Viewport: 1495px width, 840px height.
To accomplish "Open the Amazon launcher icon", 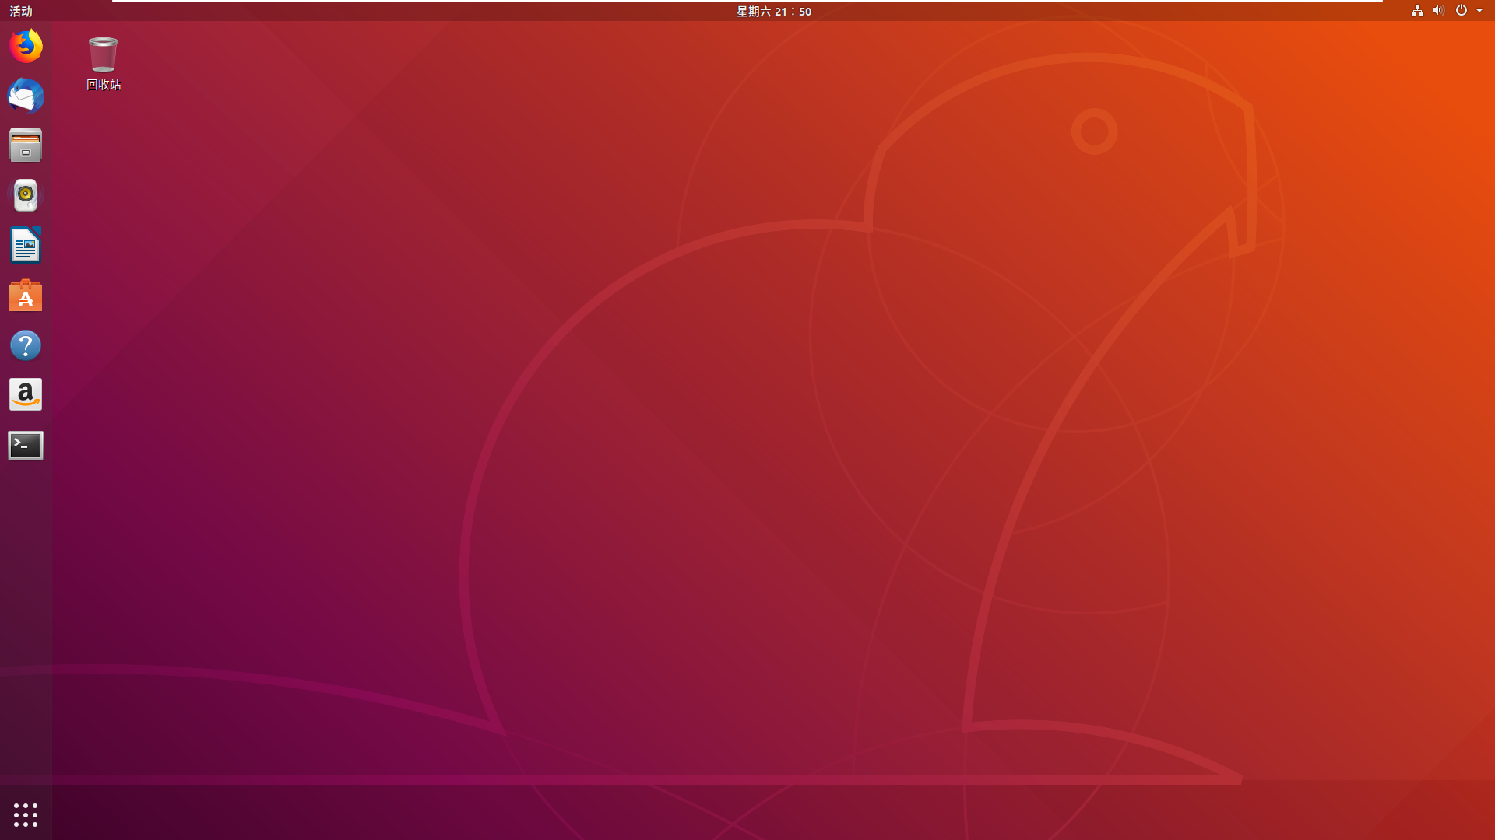I will pos(26,395).
